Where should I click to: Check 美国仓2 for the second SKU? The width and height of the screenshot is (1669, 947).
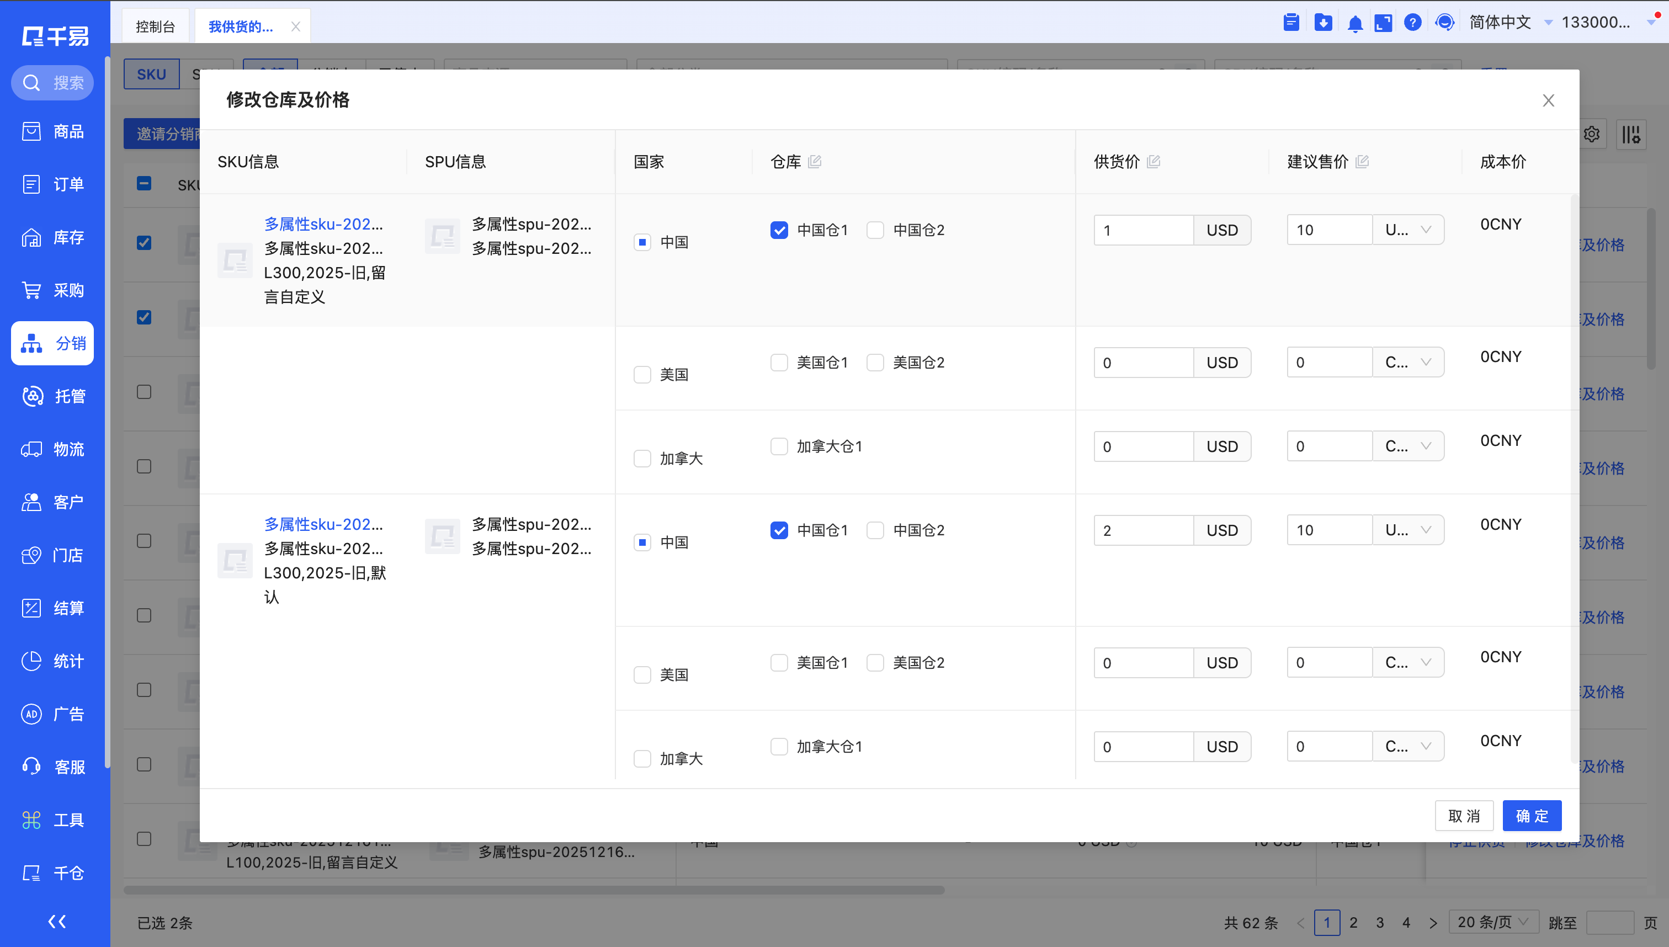(875, 663)
